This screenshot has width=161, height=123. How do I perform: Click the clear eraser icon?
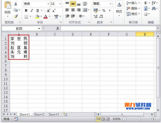[x=146, y=14]
